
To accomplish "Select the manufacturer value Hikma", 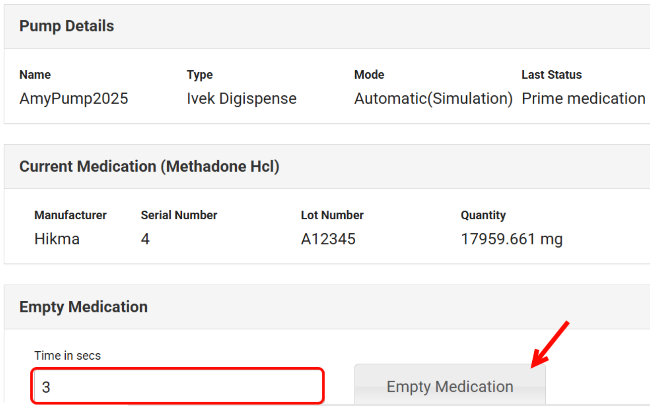I will (57, 239).
